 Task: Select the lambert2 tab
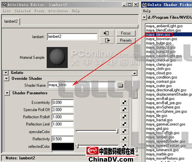[11, 21]
